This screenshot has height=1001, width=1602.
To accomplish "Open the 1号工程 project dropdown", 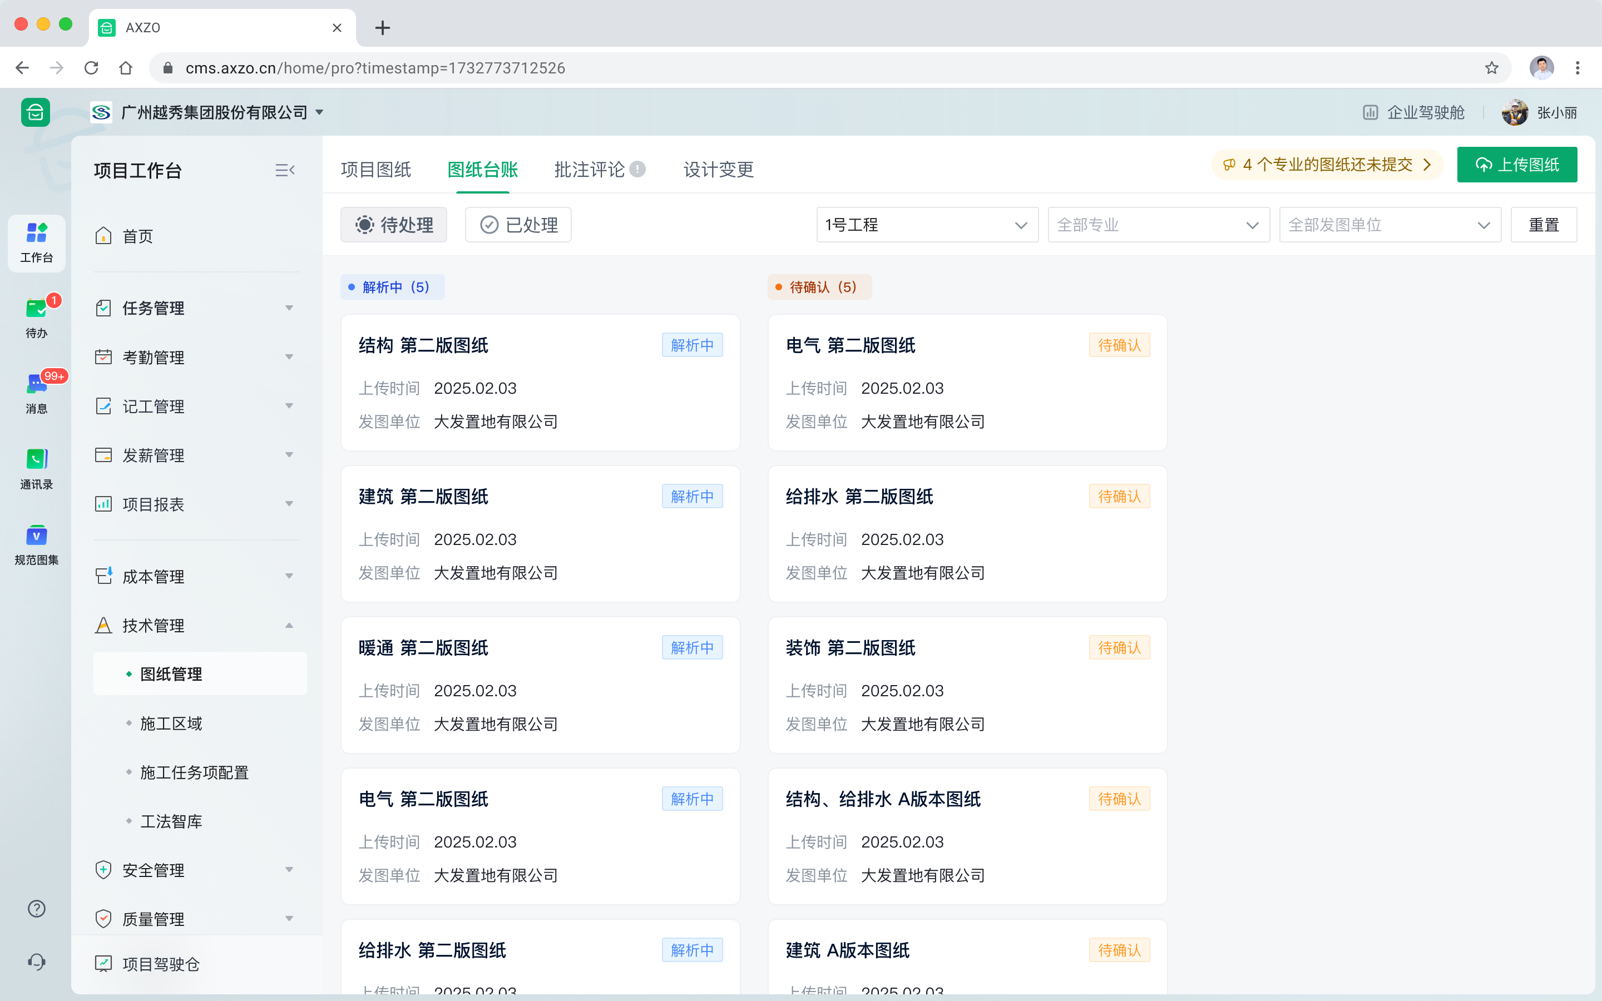I will pos(926,225).
